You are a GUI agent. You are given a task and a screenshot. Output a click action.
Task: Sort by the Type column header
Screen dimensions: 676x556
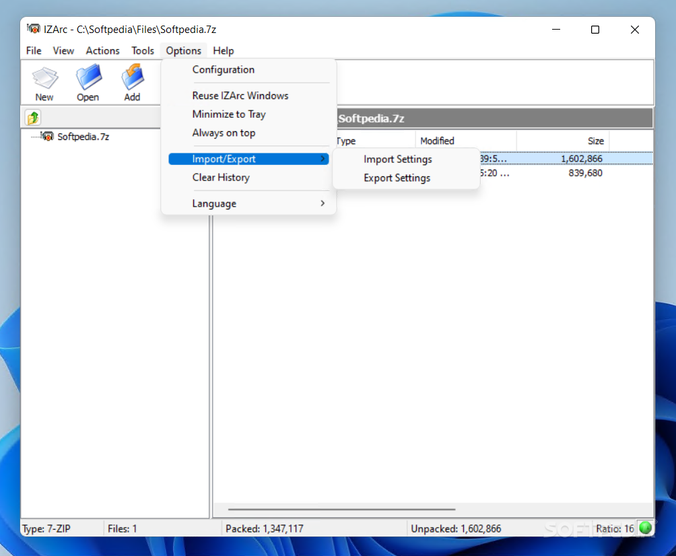(375, 141)
